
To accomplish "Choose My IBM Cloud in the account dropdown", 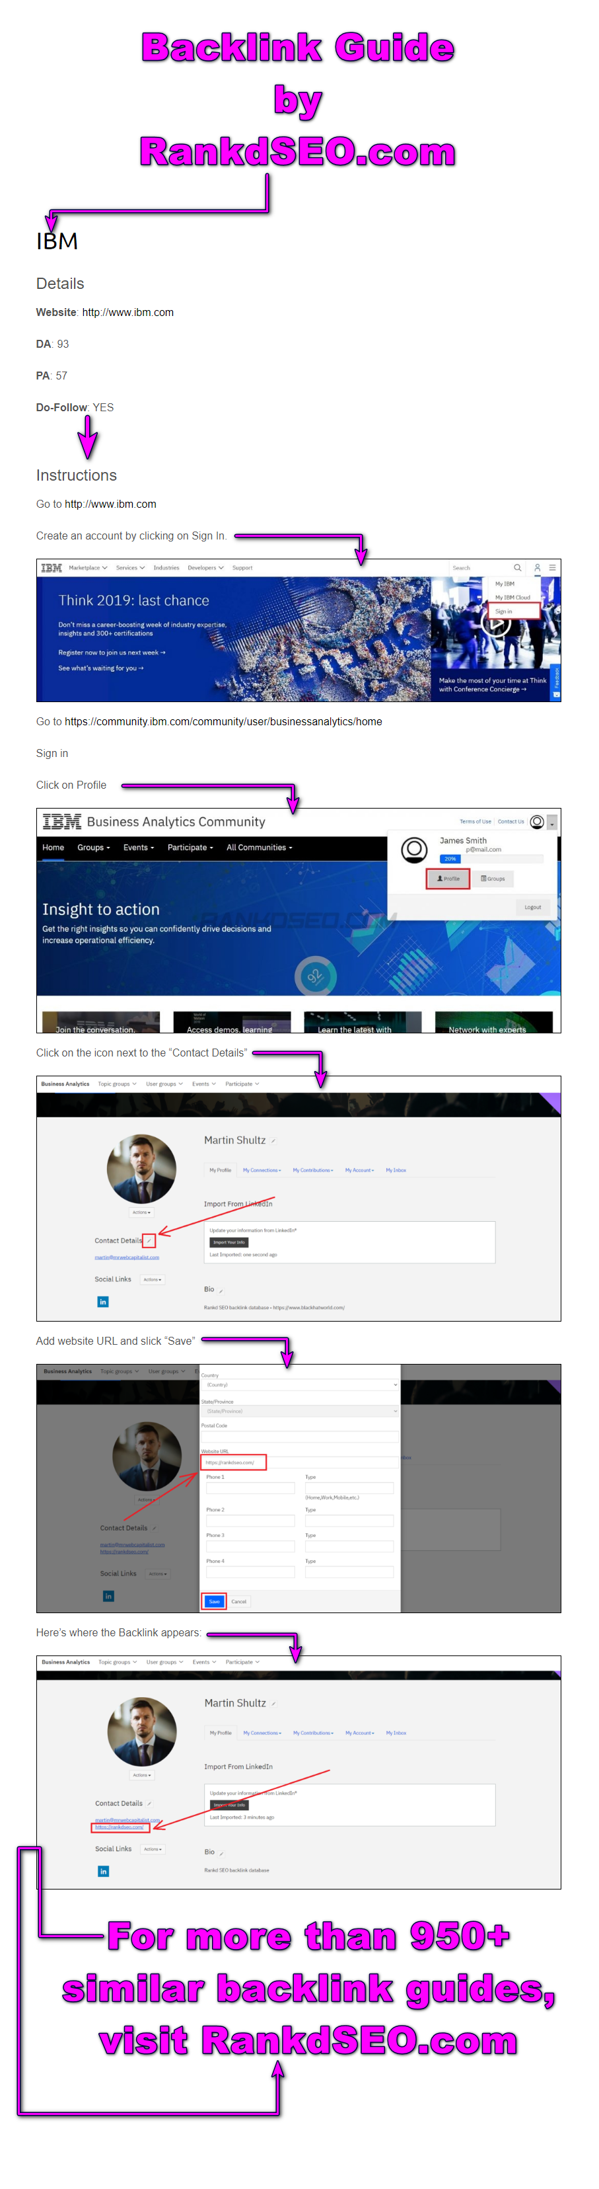I will [512, 598].
